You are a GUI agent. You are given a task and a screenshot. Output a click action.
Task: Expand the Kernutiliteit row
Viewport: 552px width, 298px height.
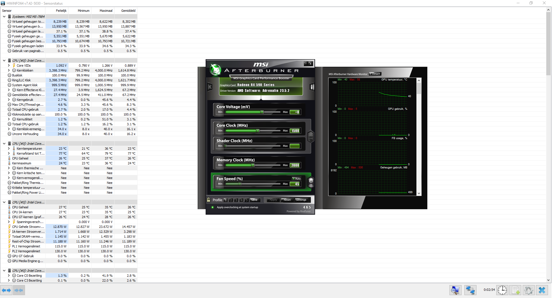click(x=9, y=119)
